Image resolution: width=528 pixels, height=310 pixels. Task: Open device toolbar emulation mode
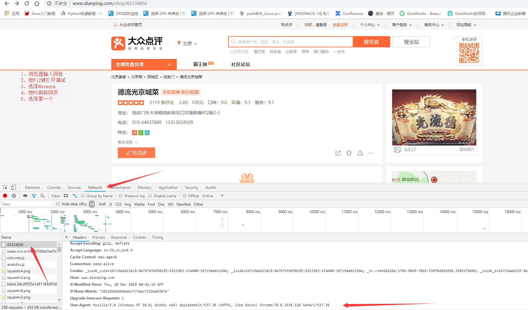tap(13, 187)
